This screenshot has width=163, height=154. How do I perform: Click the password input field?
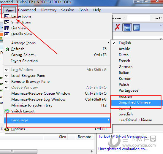(x=139, y=18)
